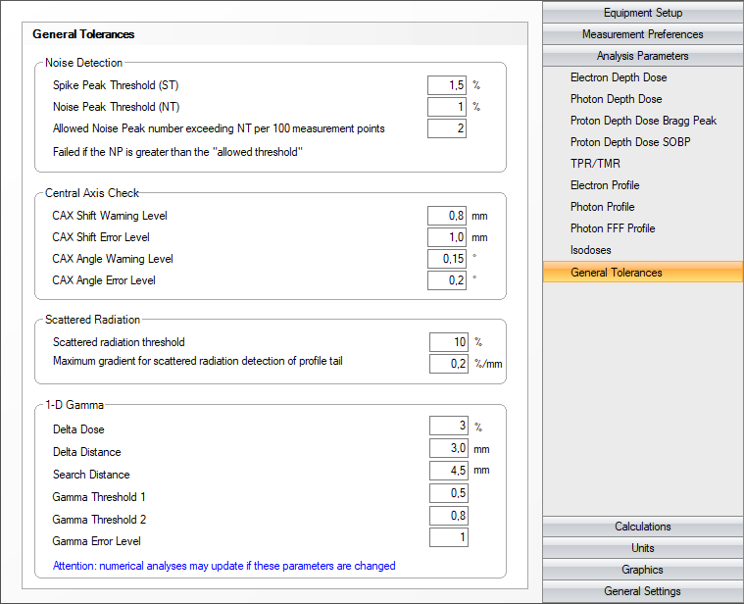Expand the Graphics section

[x=642, y=570]
